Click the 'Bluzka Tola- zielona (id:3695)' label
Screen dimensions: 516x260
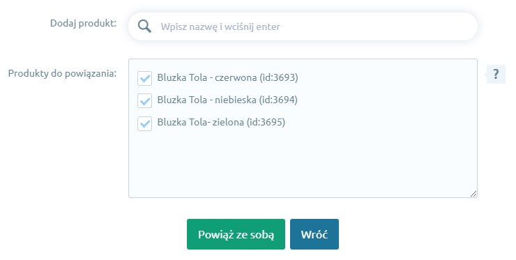tap(221, 123)
